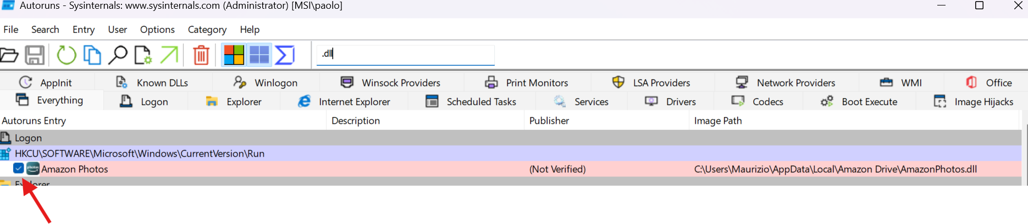Switch to the Known DLLs tab
This screenshot has width=1028, height=224.
click(x=152, y=82)
